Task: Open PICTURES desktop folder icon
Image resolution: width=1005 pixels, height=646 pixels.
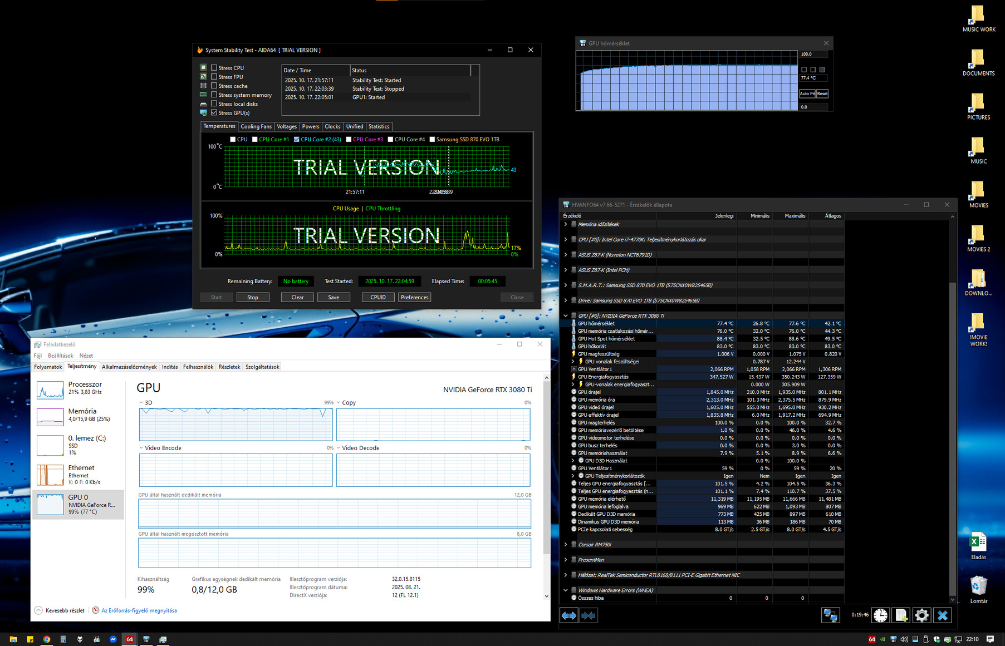Action: point(978,106)
